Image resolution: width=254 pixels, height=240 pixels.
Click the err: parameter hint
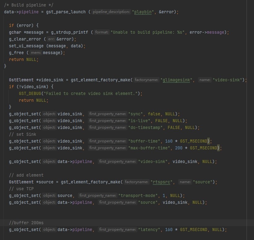pos(51,39)
